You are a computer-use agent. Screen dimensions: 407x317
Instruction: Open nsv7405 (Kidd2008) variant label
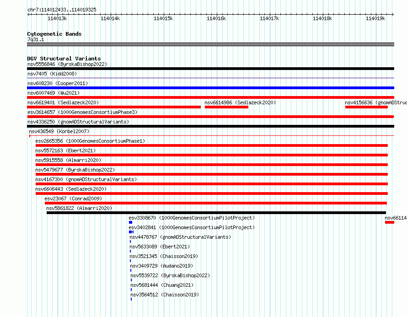(52, 74)
